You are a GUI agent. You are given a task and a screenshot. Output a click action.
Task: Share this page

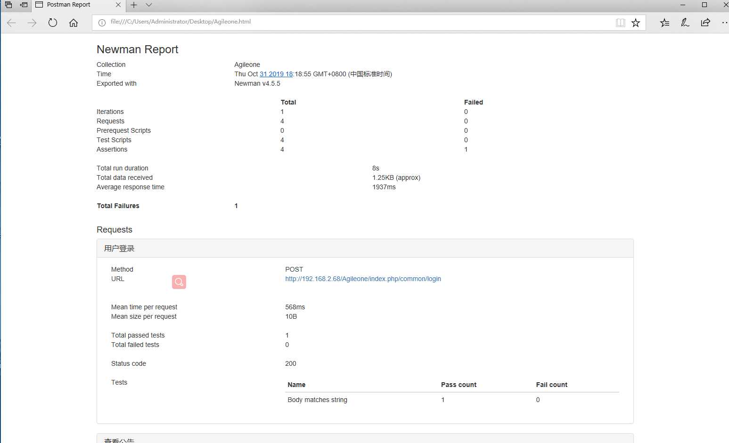pyautogui.click(x=705, y=23)
